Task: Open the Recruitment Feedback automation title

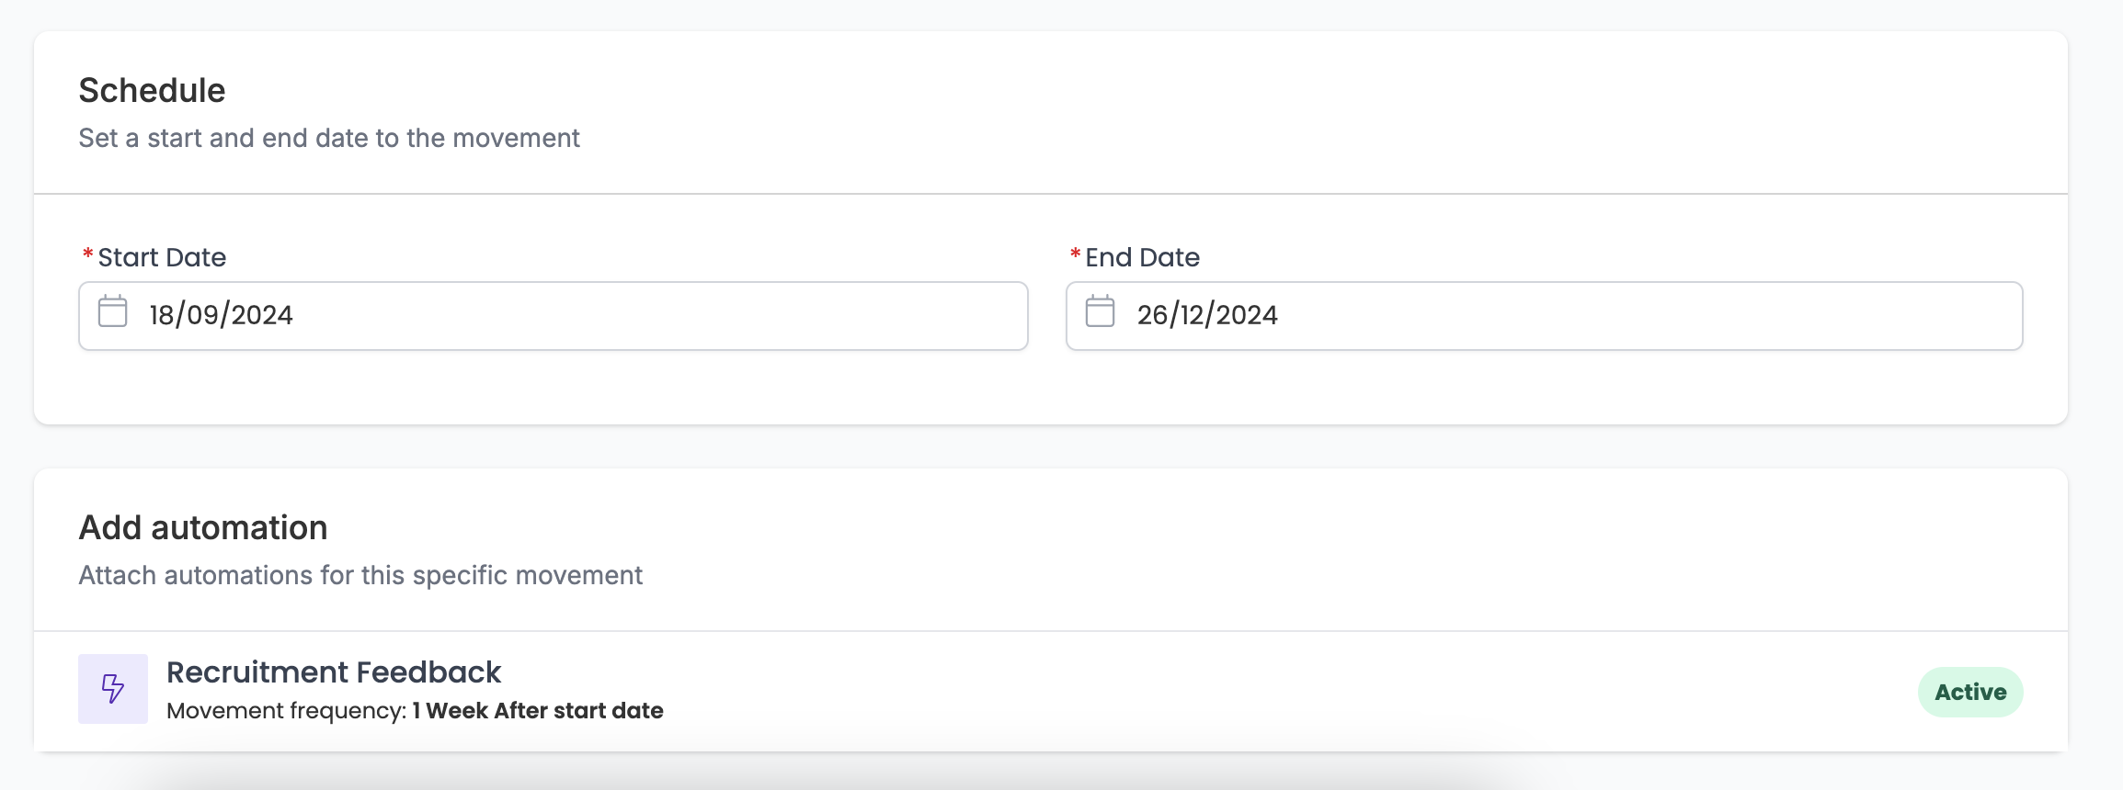Action: point(334,672)
